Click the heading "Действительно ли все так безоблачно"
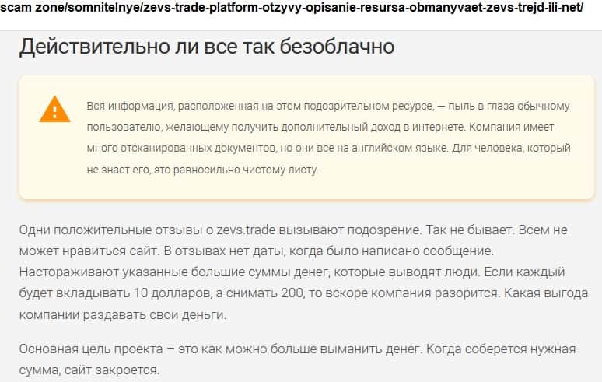The image size is (602, 382). point(207,47)
